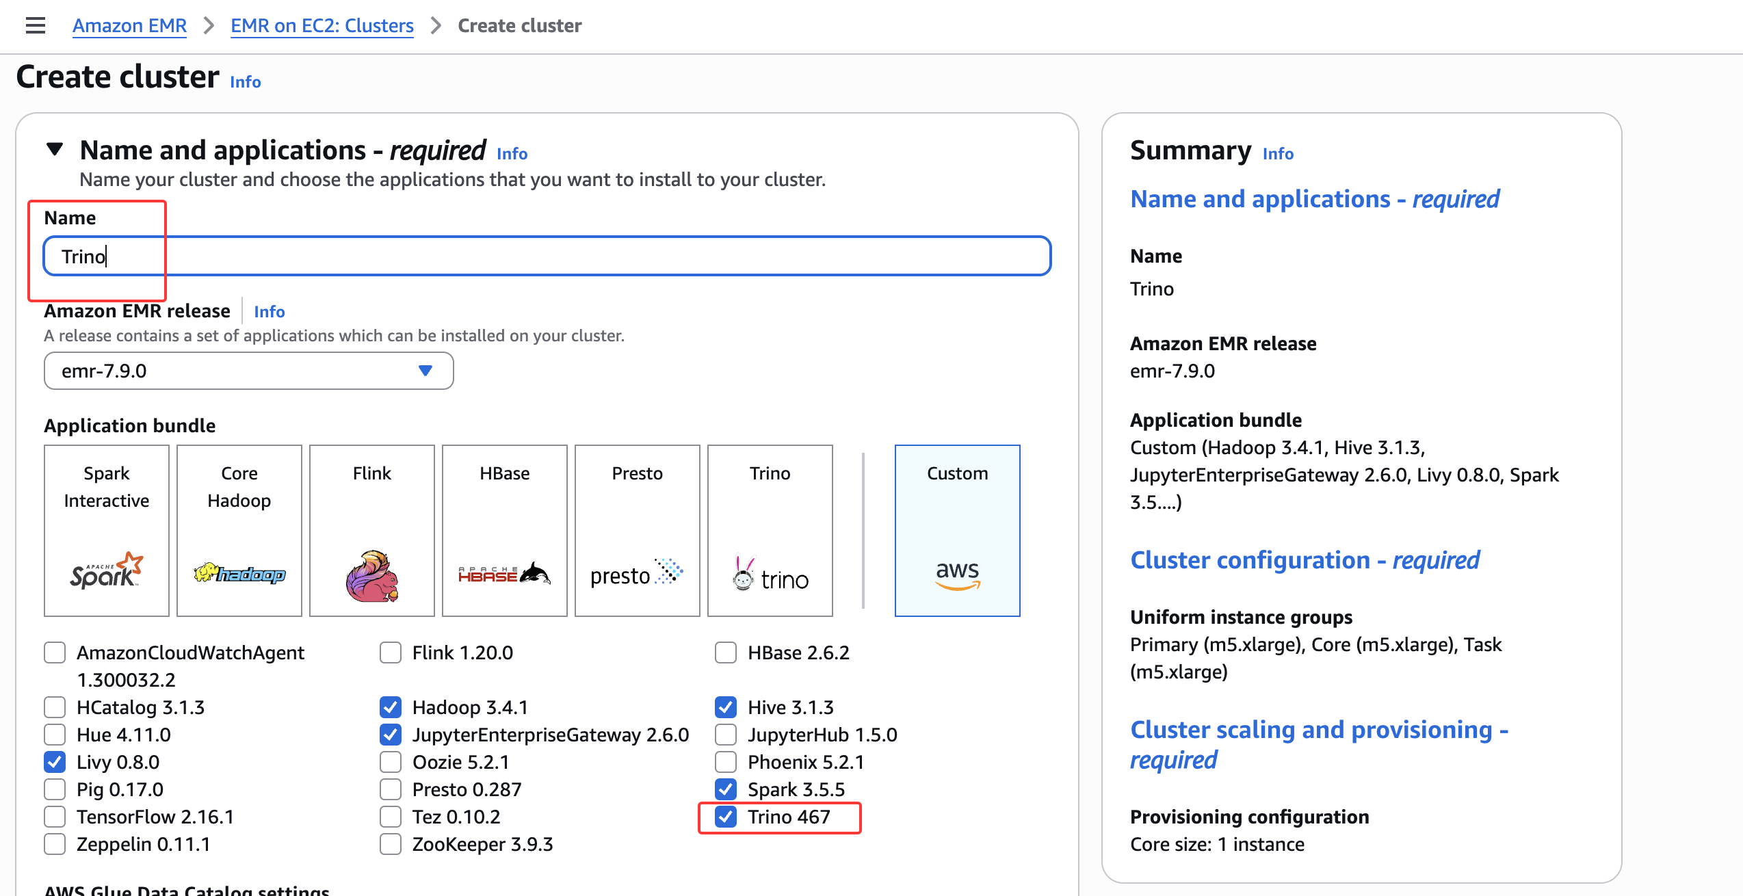Select the Core Hadoop bundle card
The image size is (1743, 896).
239,531
